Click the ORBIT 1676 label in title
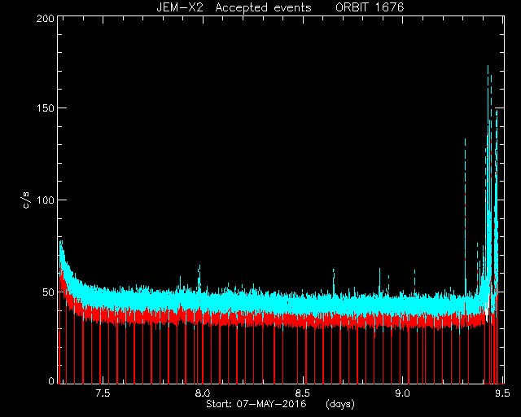The image size is (521, 417). [x=370, y=7]
